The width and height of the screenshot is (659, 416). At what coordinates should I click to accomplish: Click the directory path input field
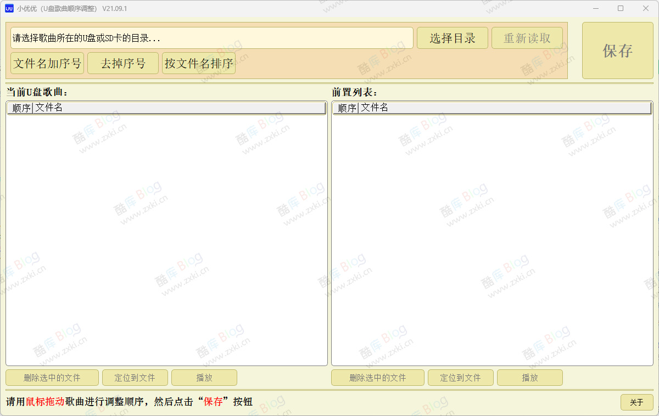[211, 38]
